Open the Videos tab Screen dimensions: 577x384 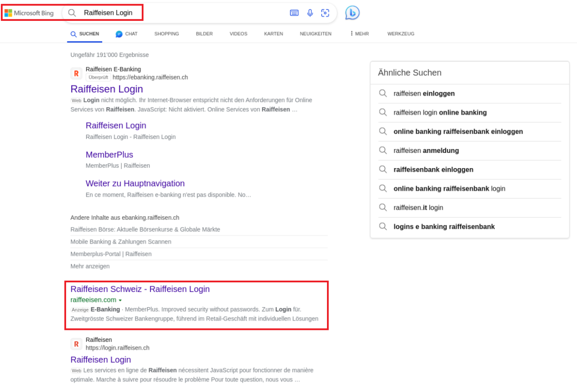pyautogui.click(x=238, y=34)
